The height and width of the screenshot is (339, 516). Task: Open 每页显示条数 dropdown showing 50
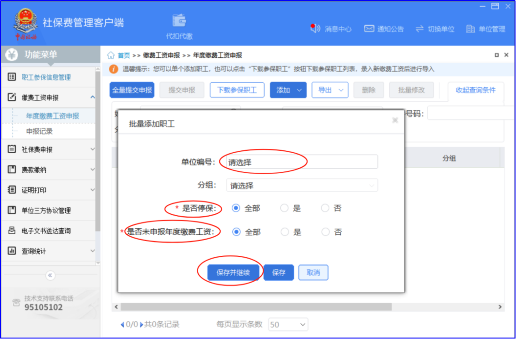coord(288,325)
